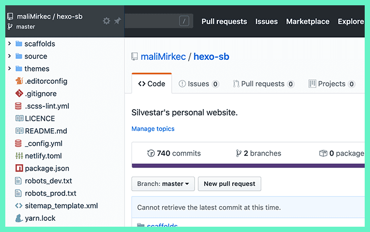Select .scss-lint.yml in the sidebar tree
This screenshot has width=370, height=232.
(x=47, y=106)
